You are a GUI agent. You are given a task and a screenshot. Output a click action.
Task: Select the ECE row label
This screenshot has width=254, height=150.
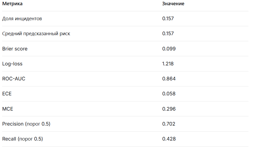point(7,94)
